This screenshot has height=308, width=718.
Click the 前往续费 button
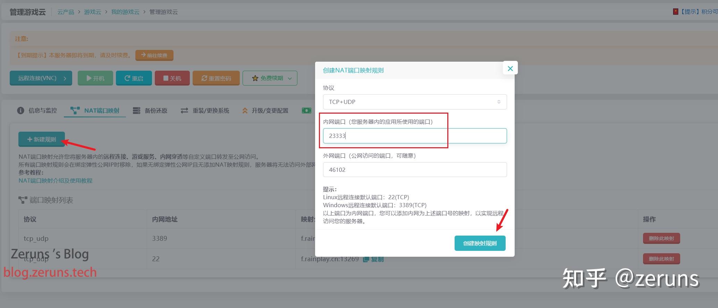point(154,55)
